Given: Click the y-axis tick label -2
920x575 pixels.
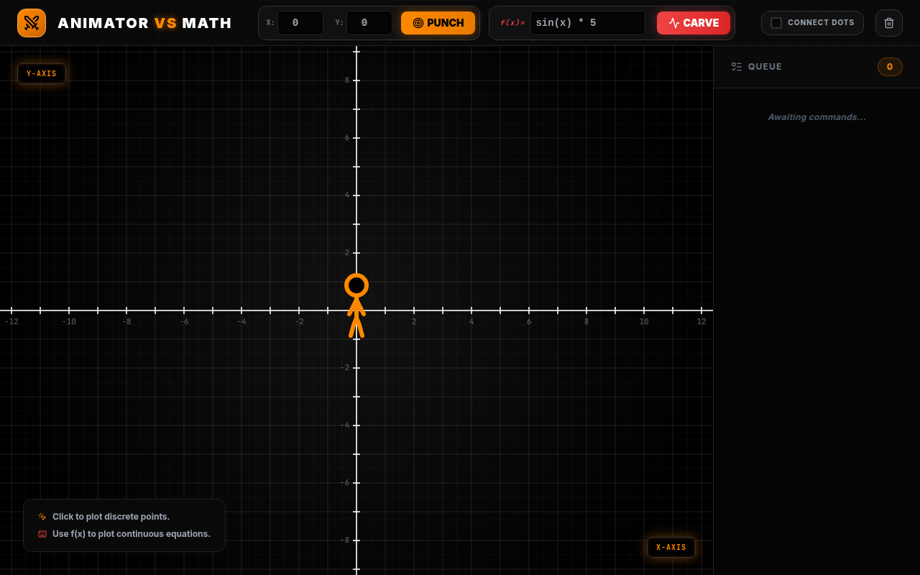Looking at the screenshot, I should tap(345, 367).
